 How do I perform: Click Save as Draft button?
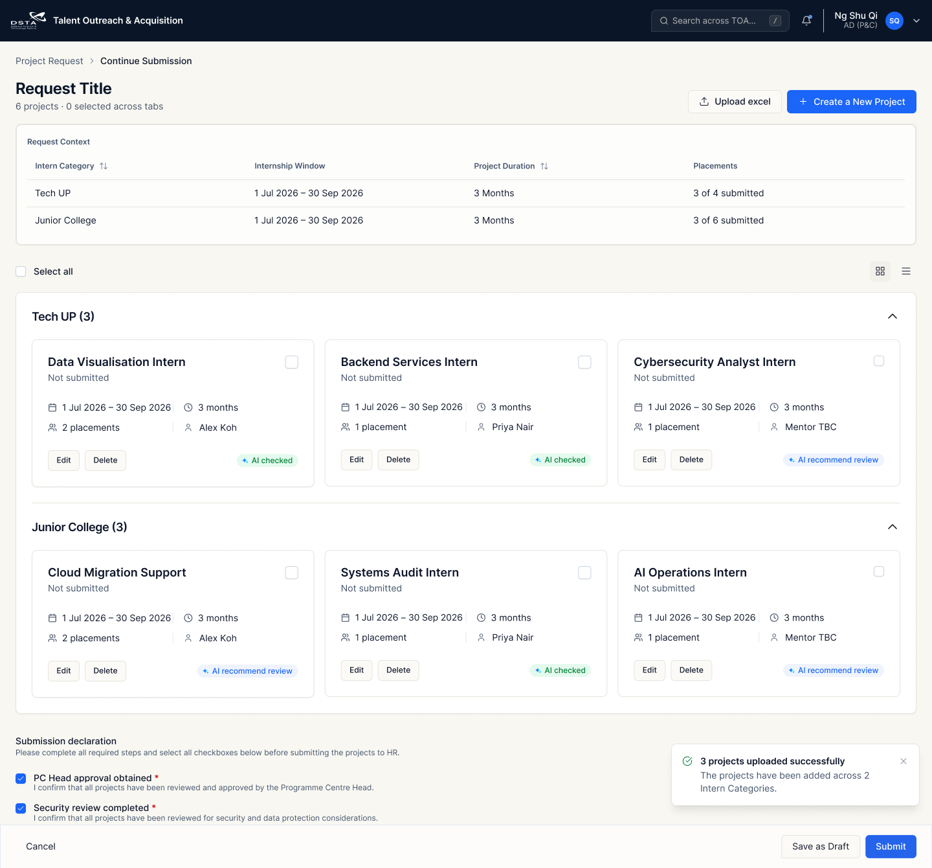(821, 847)
